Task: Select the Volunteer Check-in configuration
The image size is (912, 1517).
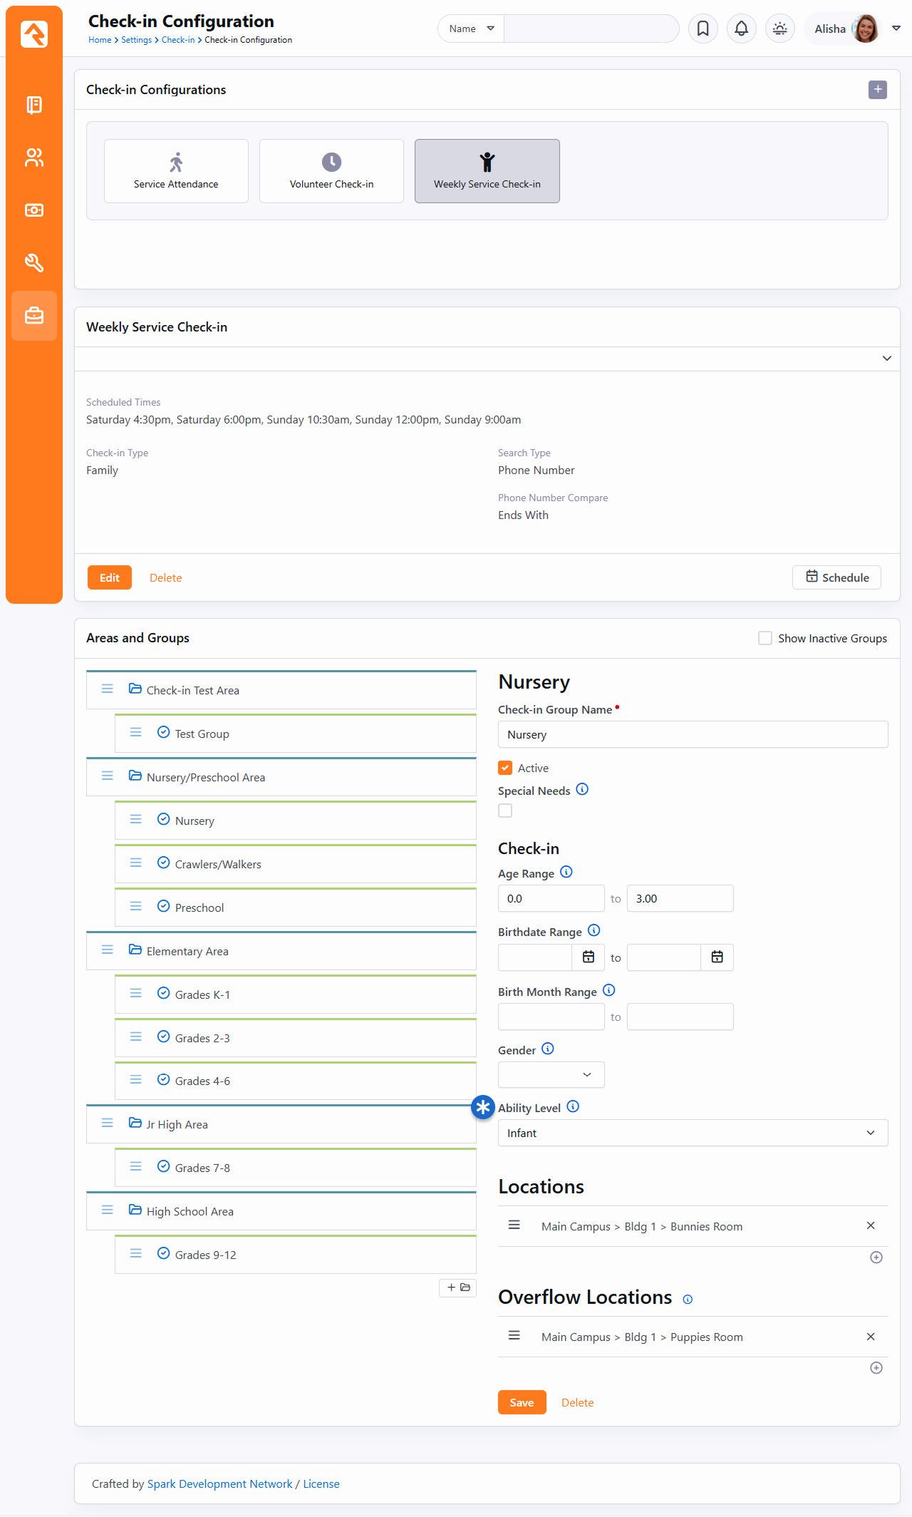Action: coord(331,171)
